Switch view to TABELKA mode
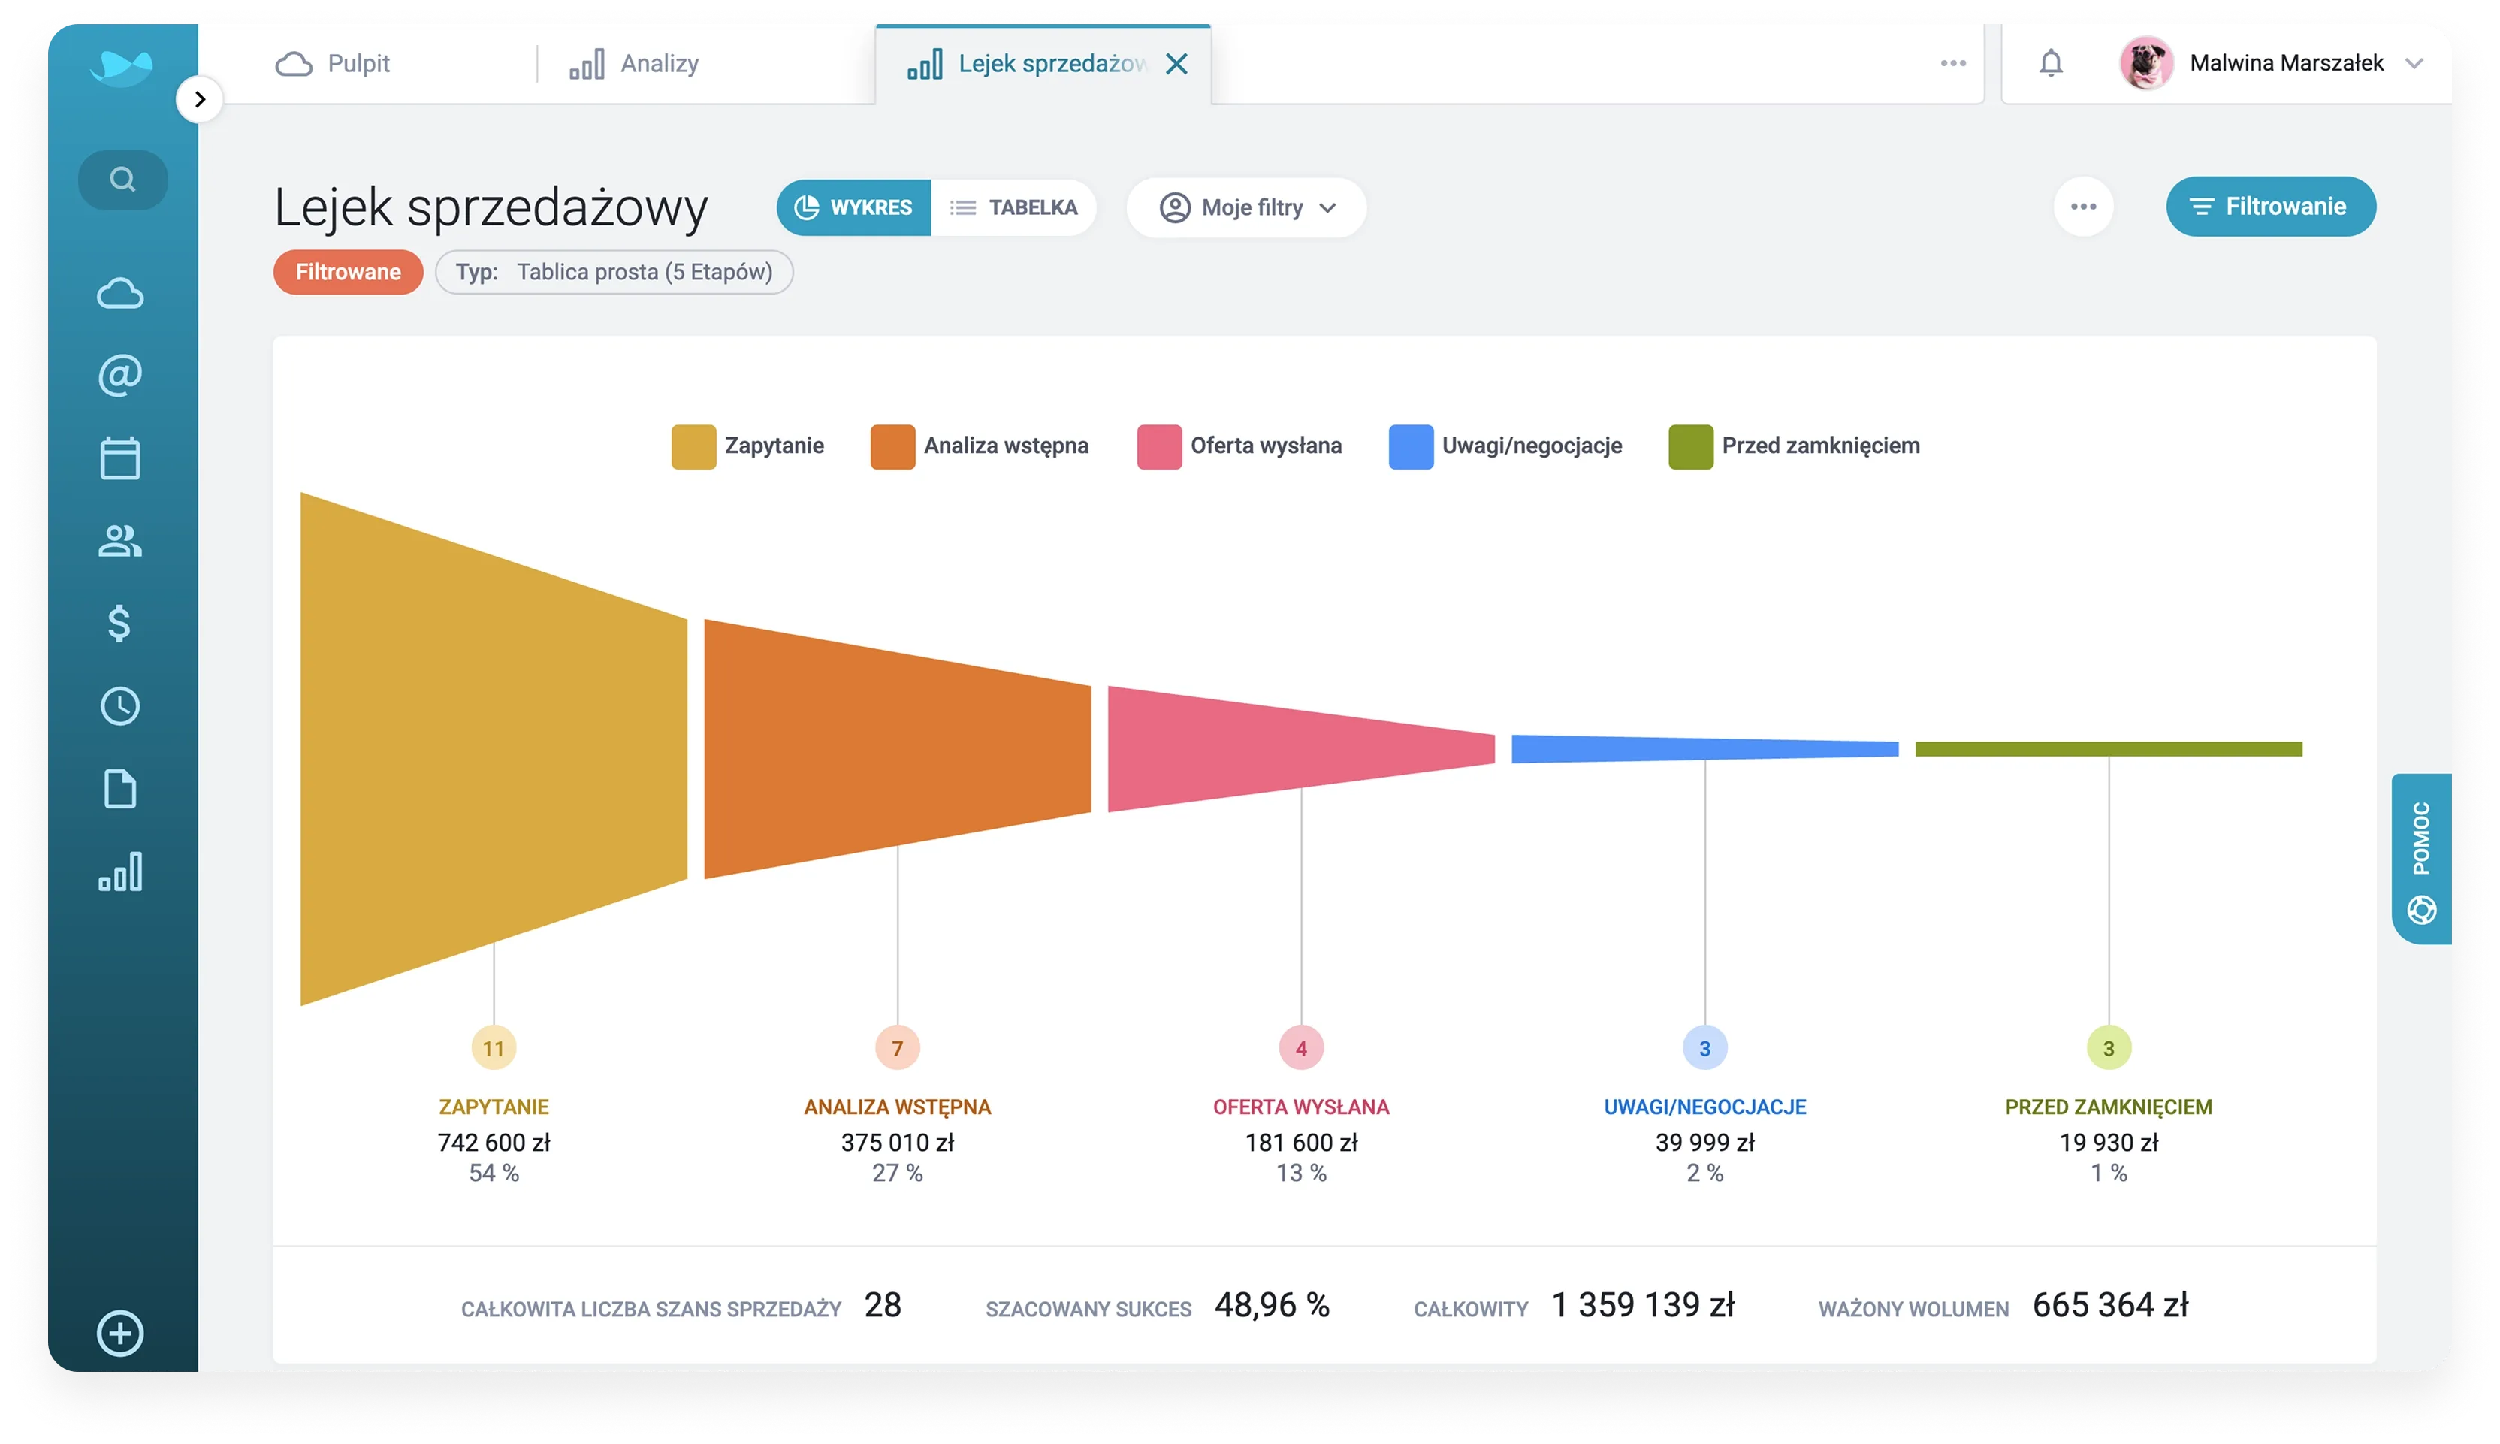 [1014, 207]
